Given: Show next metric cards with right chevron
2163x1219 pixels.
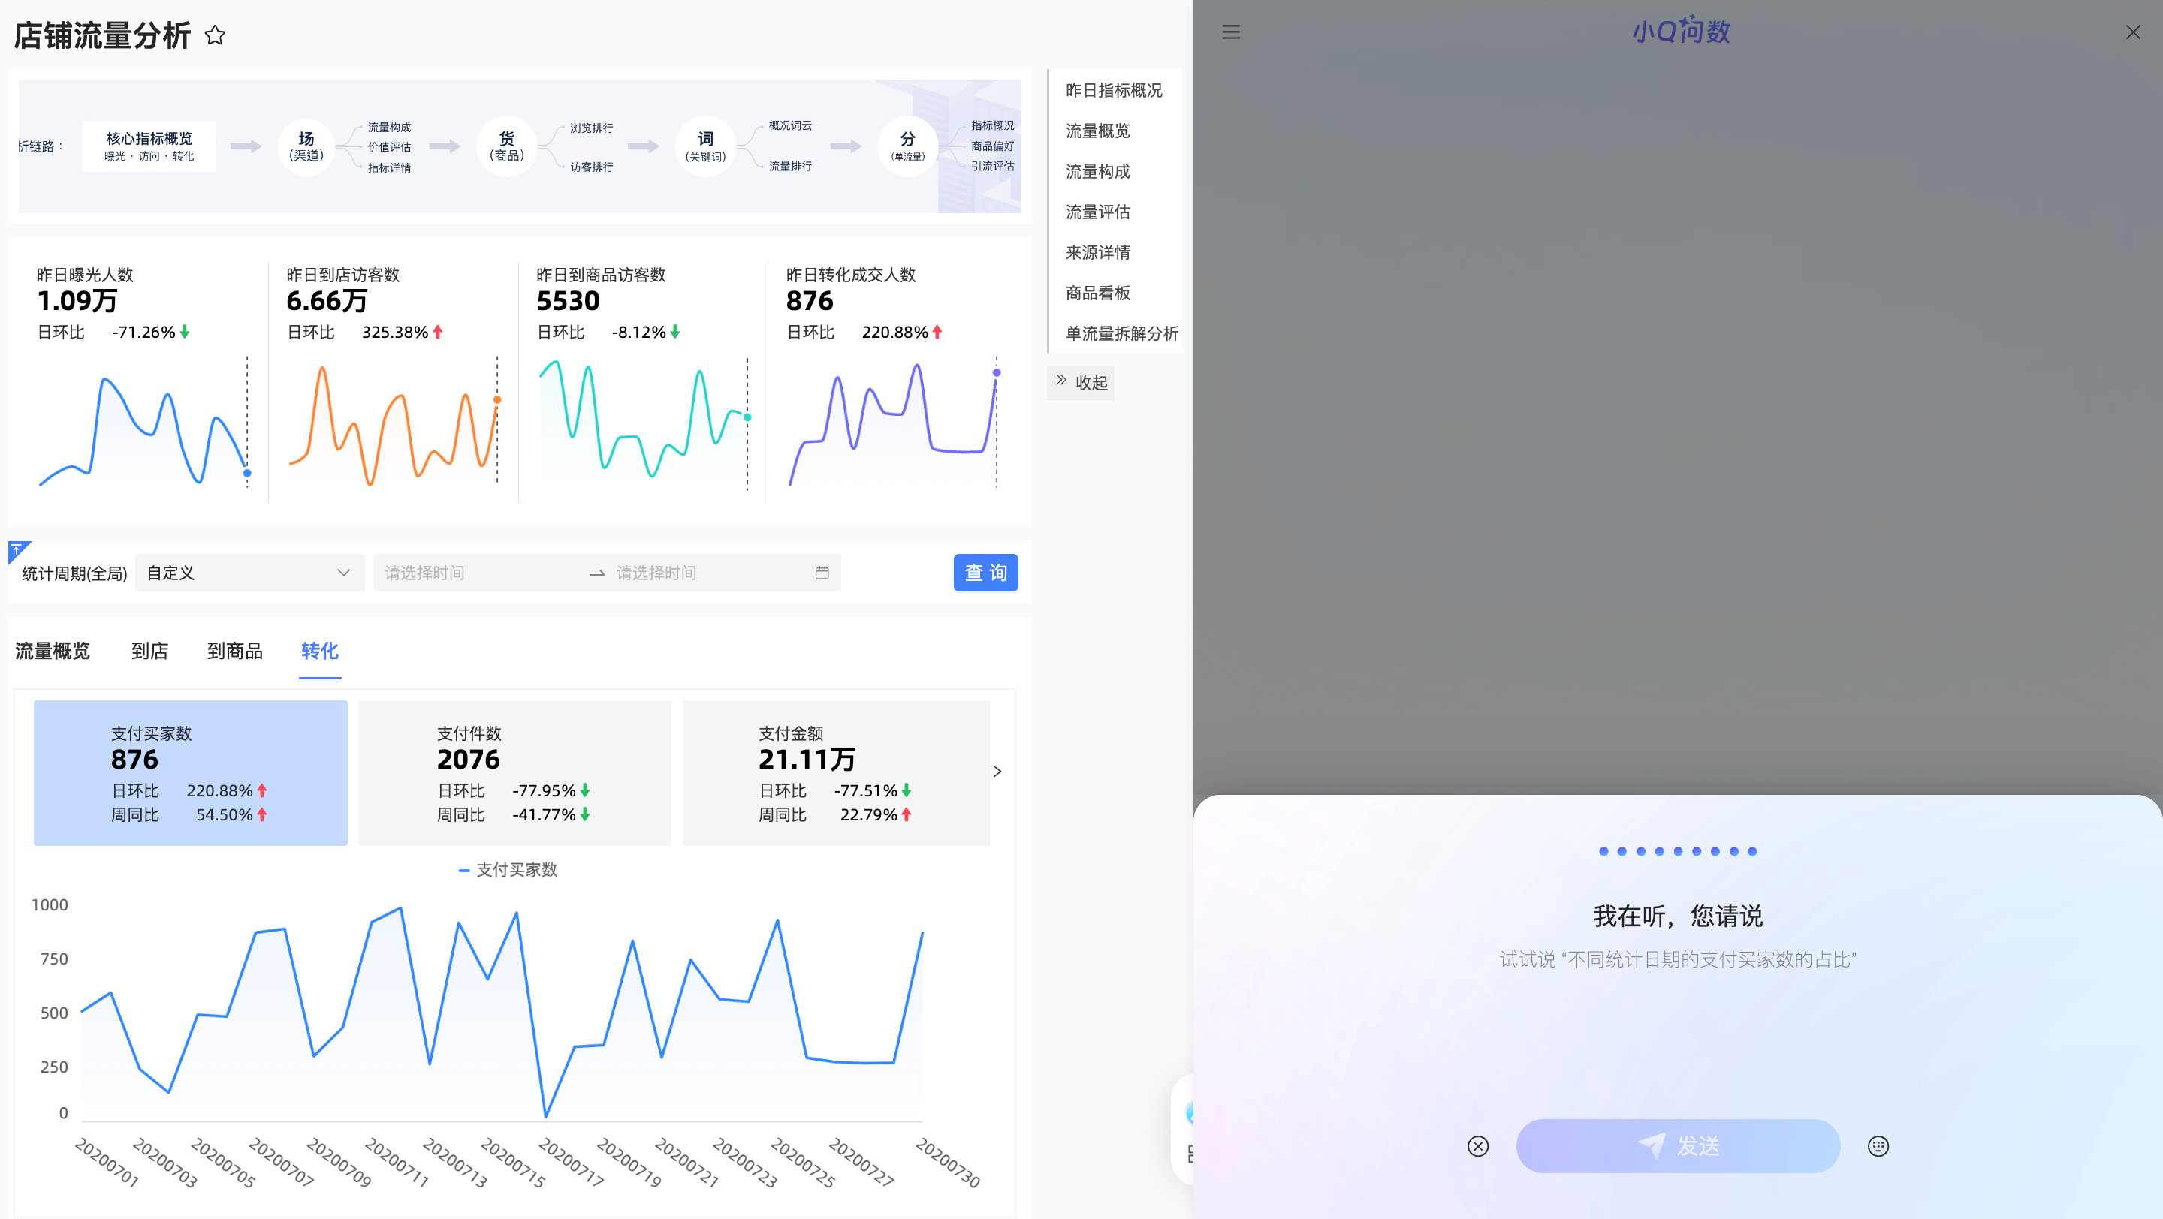Looking at the screenshot, I should pos(997,772).
